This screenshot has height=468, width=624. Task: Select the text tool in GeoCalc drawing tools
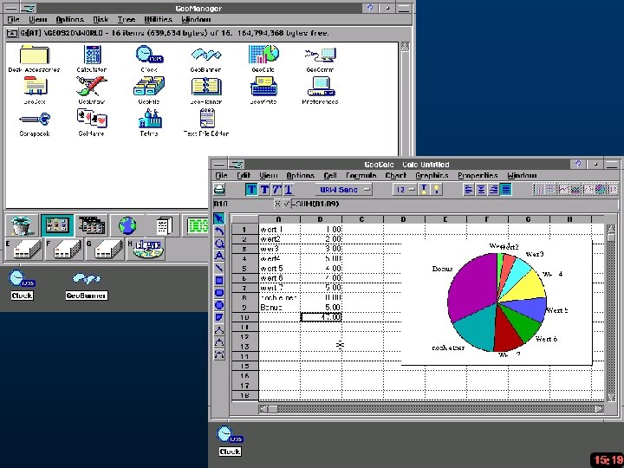tap(219, 256)
